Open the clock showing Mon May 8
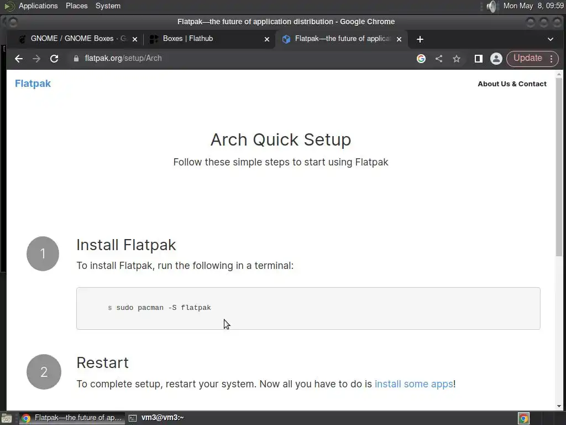Image resolution: width=566 pixels, height=425 pixels. click(x=533, y=6)
